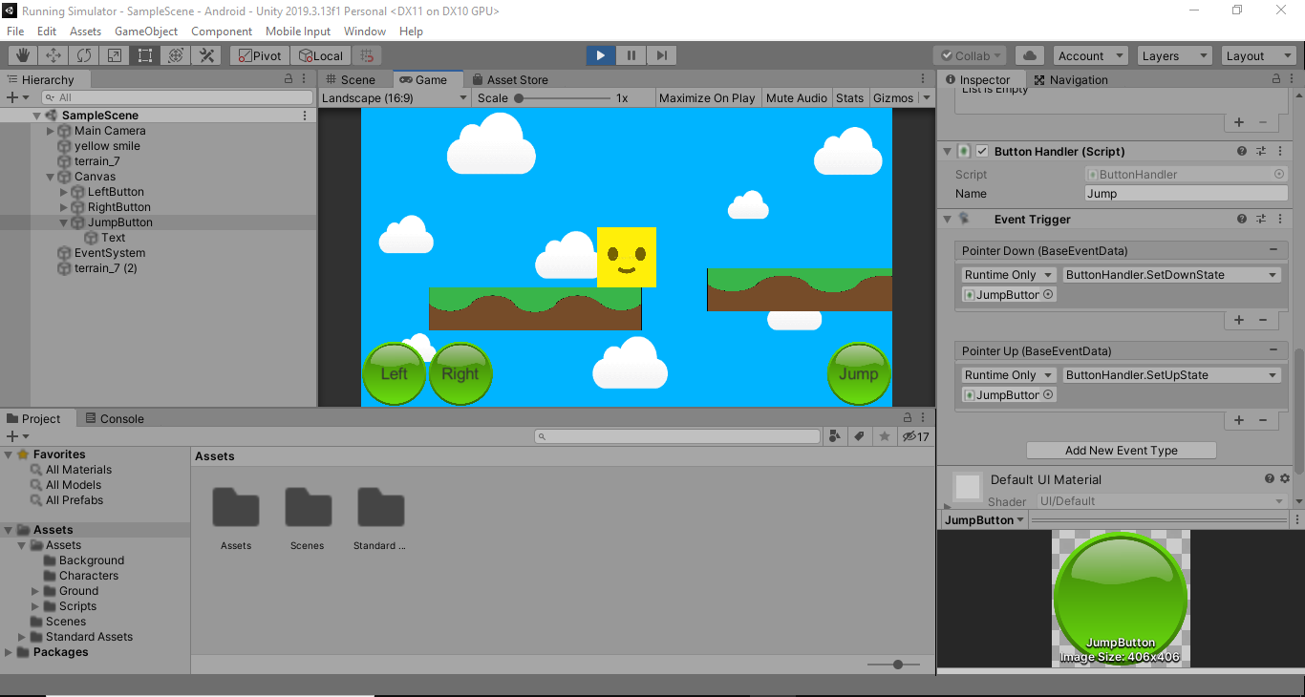The height and width of the screenshot is (697, 1305).
Task: Lock the Inspector panel
Action: point(1276,79)
